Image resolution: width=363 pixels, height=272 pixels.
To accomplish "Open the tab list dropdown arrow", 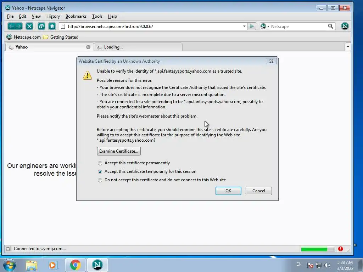I will 348,47.
